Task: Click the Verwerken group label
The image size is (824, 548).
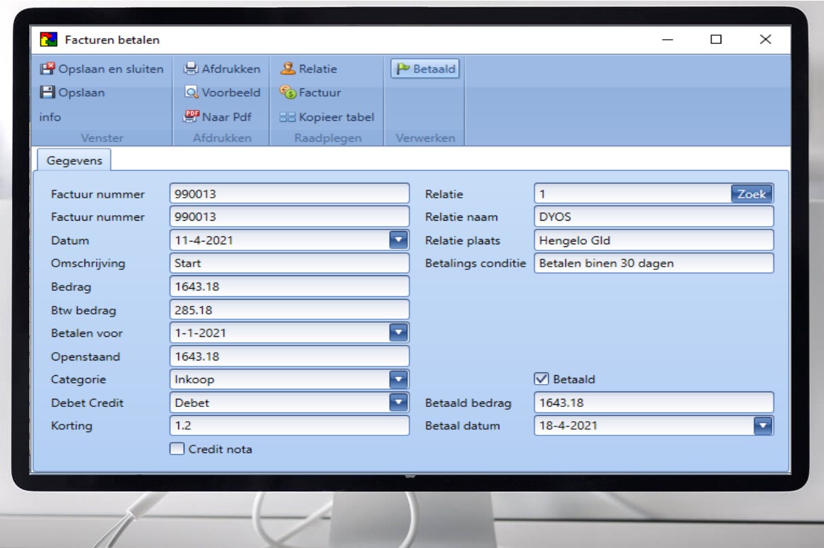Action: pyautogui.click(x=425, y=138)
